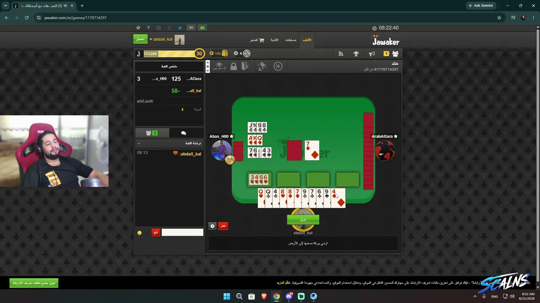Reload the page in Chrome

(27, 18)
